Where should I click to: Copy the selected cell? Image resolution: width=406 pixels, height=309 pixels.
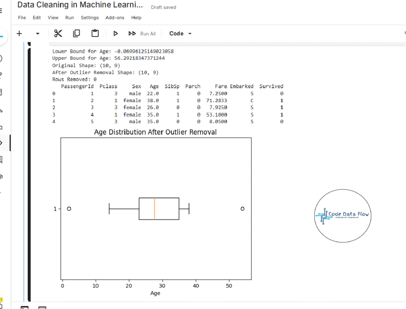coord(77,34)
